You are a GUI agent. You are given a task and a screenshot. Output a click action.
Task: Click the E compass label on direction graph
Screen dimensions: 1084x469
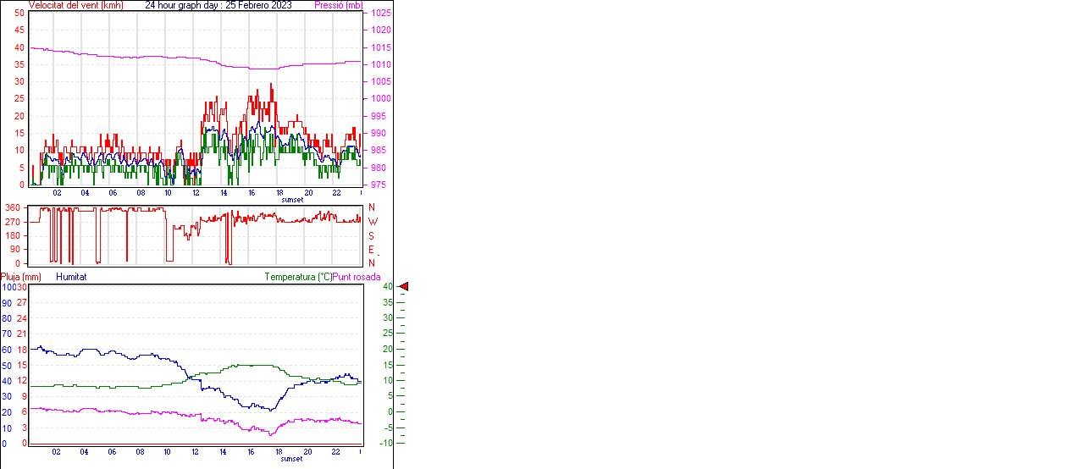pos(372,250)
